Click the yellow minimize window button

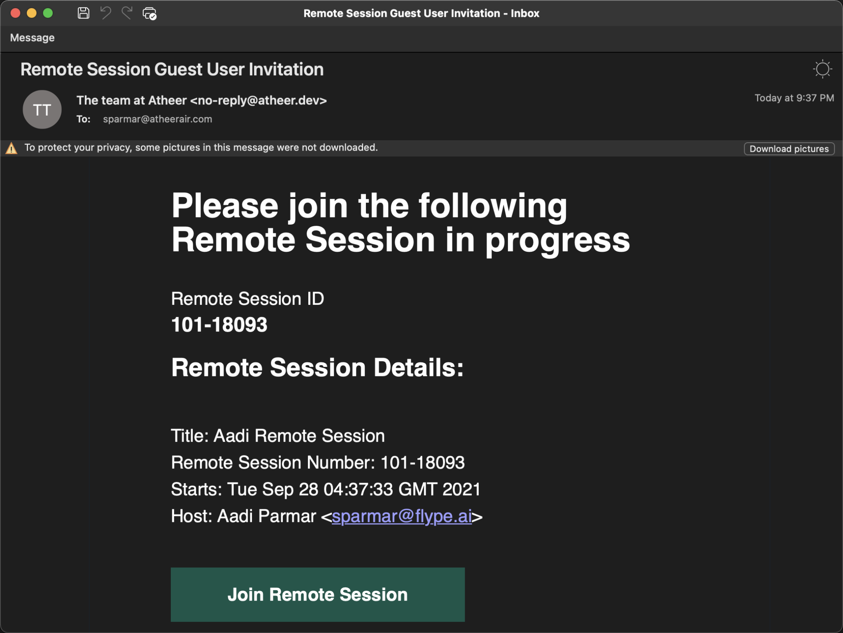(32, 13)
